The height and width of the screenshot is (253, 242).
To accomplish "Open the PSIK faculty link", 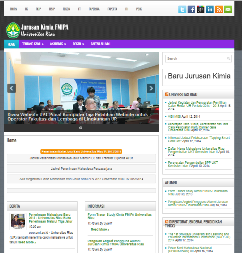I will 139,9.
